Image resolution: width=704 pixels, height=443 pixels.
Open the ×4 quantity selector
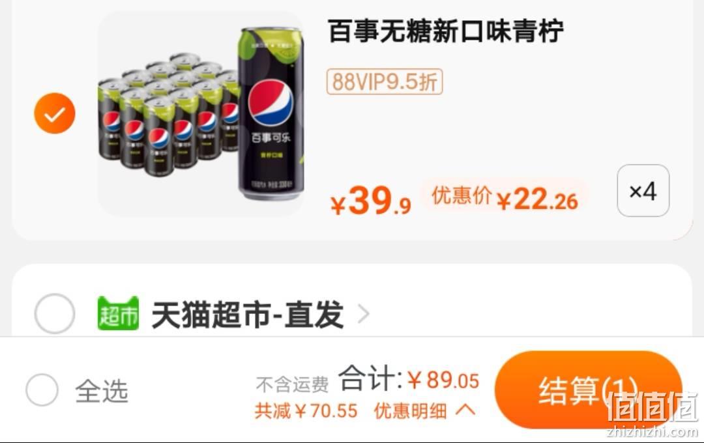(643, 191)
